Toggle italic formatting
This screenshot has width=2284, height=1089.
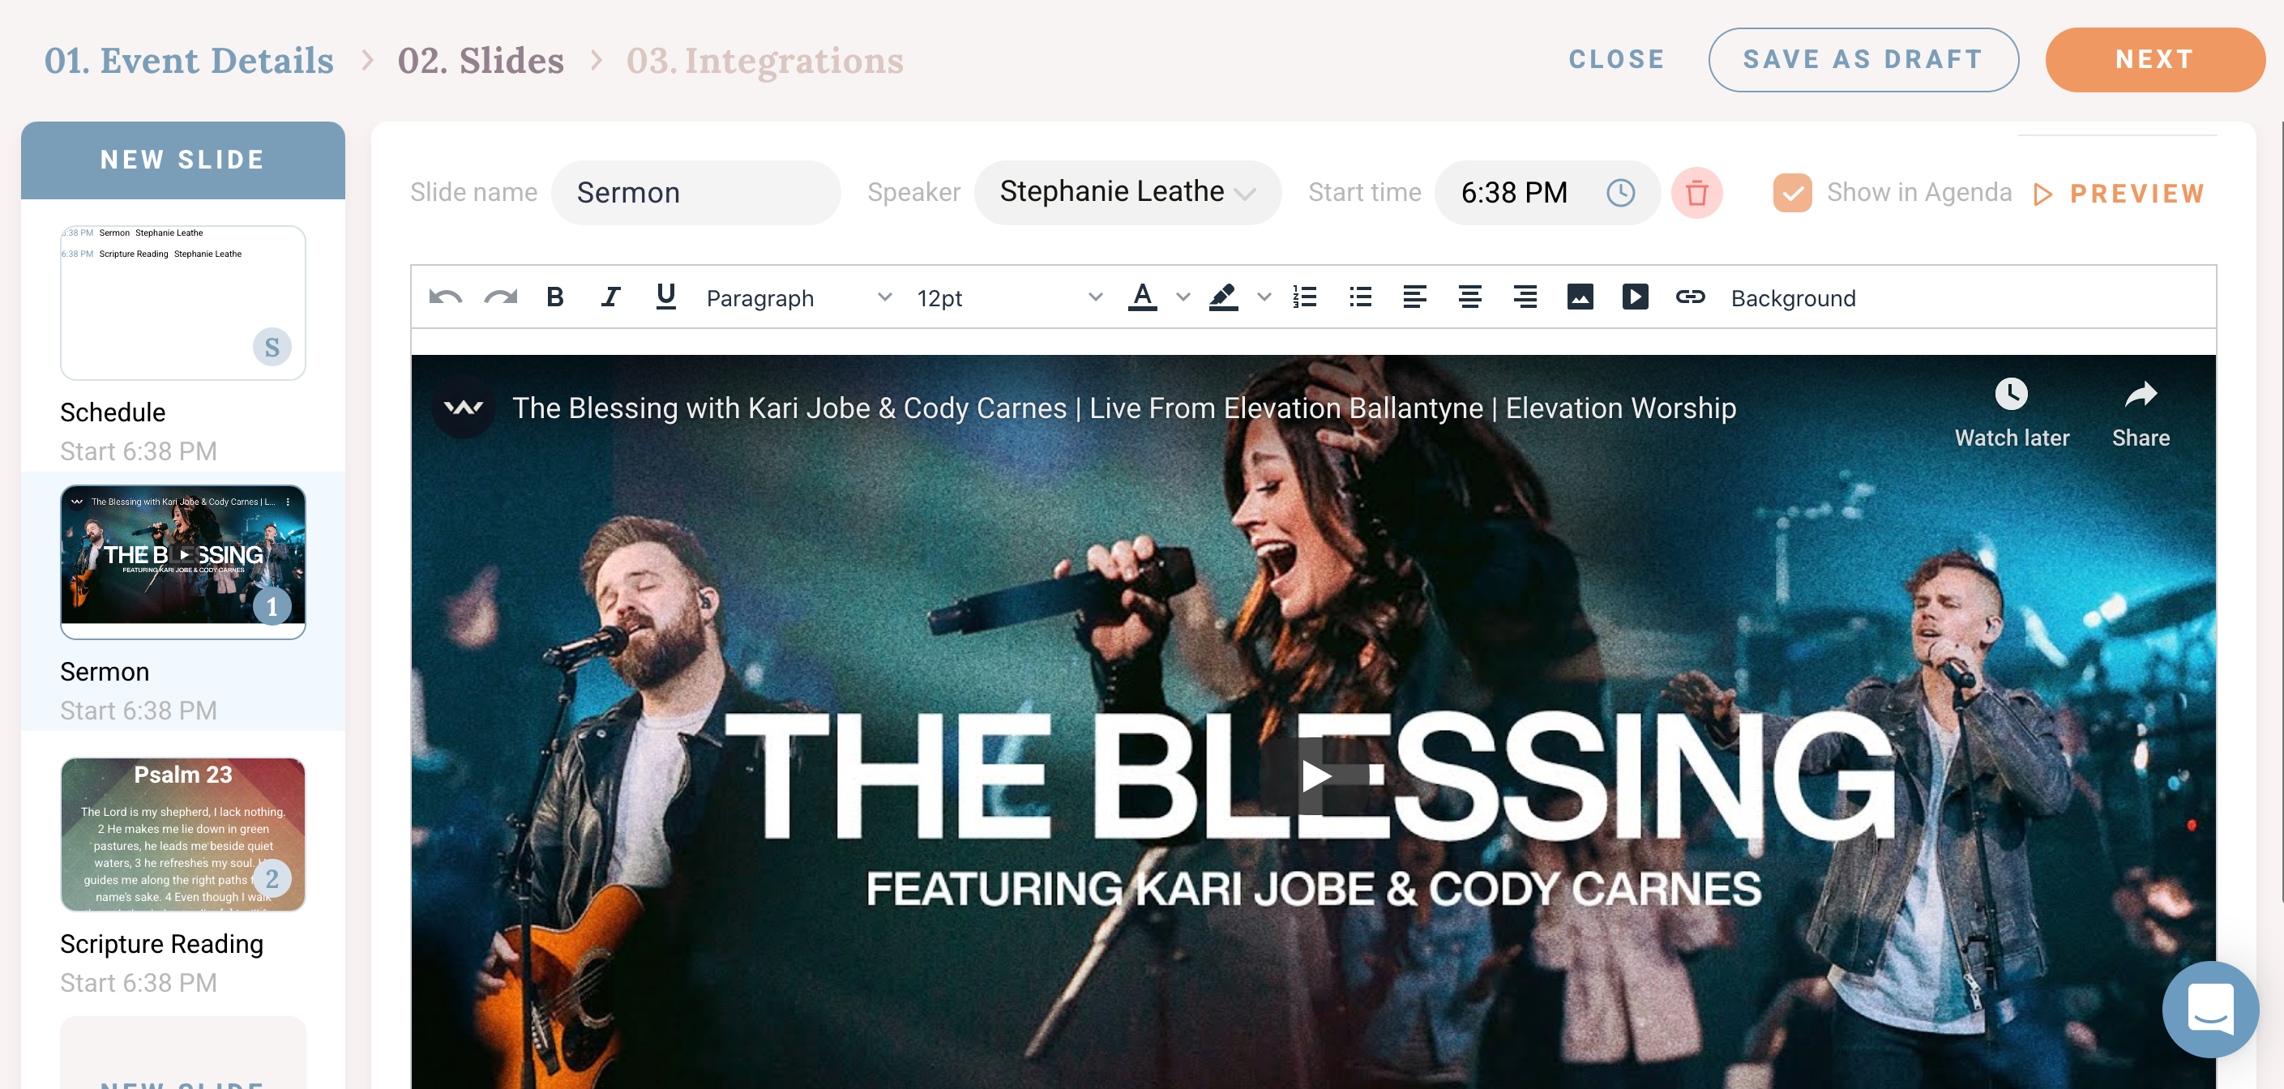610,297
